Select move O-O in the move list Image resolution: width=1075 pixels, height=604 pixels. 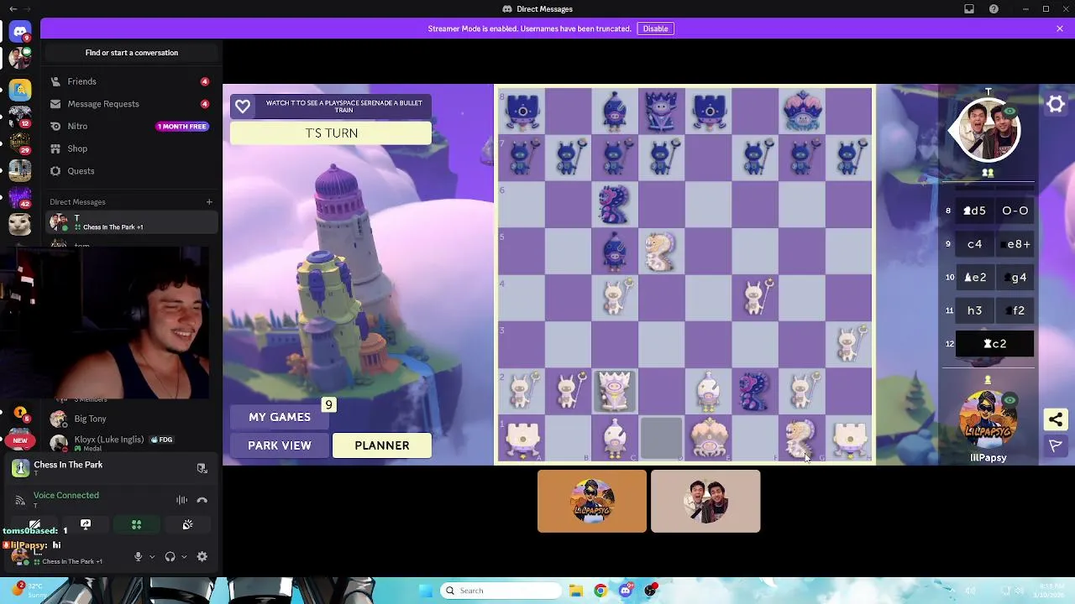point(1015,211)
